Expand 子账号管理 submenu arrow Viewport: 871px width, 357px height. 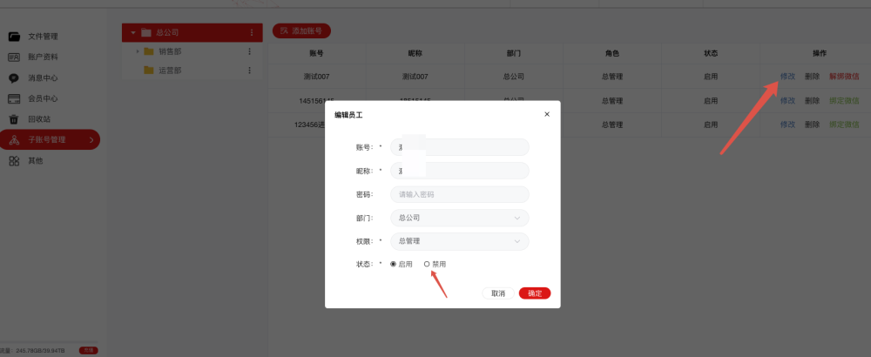(x=91, y=140)
